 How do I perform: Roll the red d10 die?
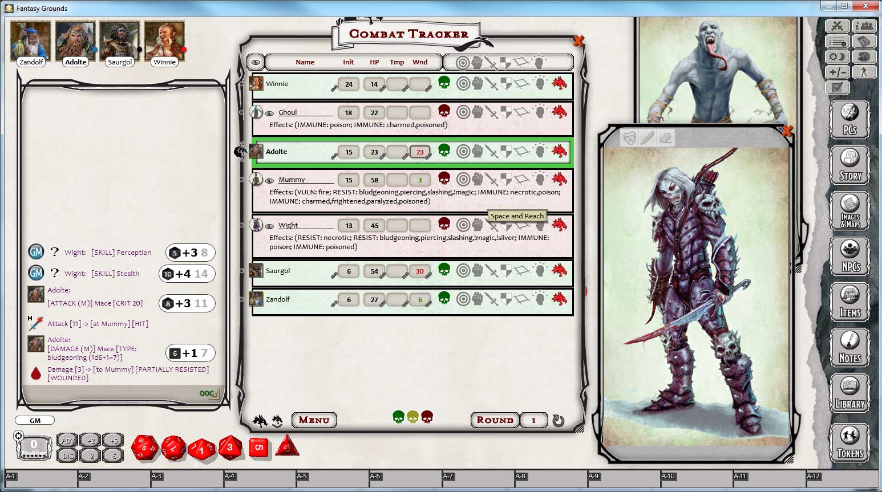click(x=201, y=449)
